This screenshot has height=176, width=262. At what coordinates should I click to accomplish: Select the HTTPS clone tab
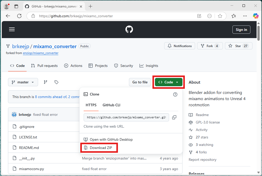coord(91,105)
